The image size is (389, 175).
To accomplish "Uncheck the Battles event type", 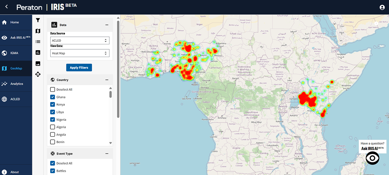I will 53,171.
